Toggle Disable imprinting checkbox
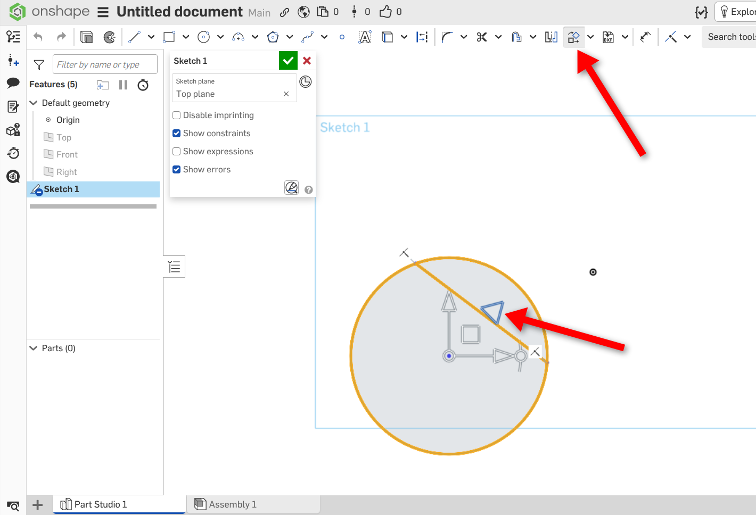This screenshot has height=515, width=756. pyautogui.click(x=177, y=115)
